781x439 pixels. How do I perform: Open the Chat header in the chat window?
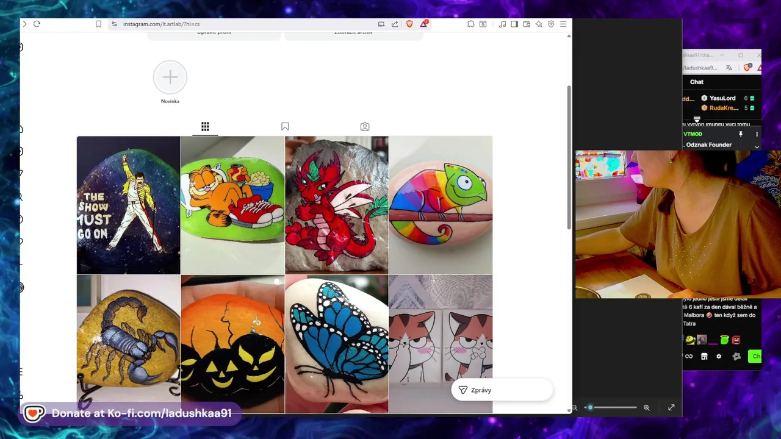click(x=697, y=82)
